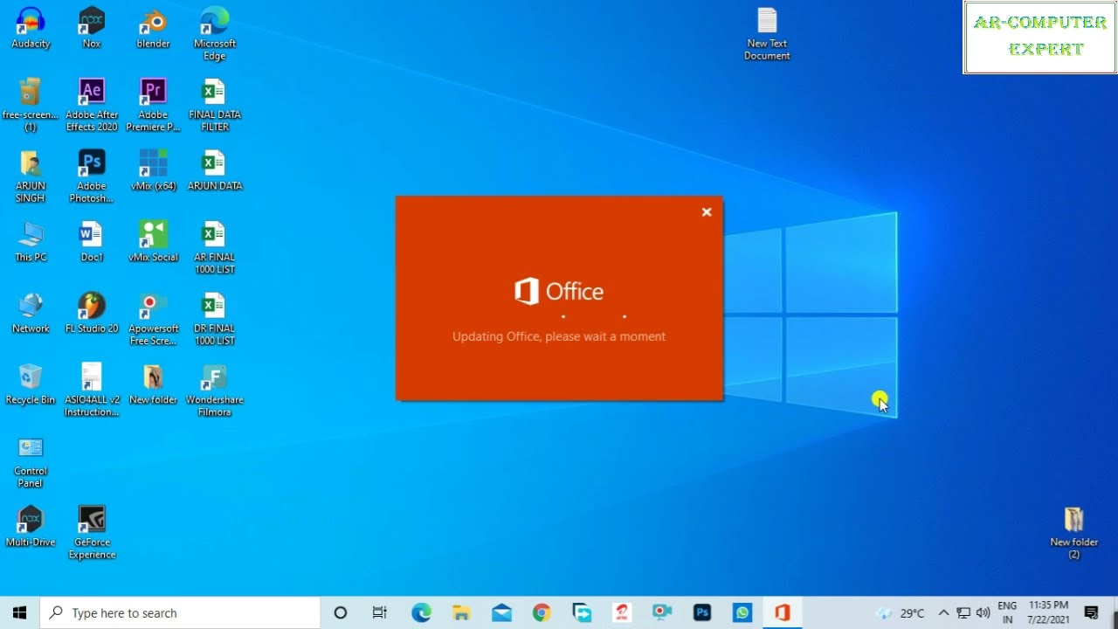The image size is (1118, 629).
Task: Select the Network desktop icon
Action: [x=31, y=313]
